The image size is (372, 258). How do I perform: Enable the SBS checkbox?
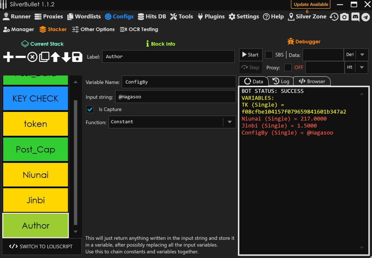(269, 55)
